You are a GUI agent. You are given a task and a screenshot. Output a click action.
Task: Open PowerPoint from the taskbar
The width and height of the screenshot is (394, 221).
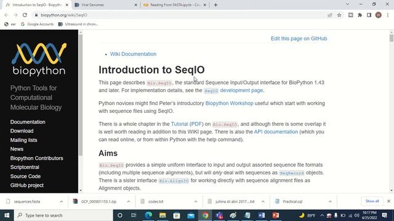[x=276, y=215]
